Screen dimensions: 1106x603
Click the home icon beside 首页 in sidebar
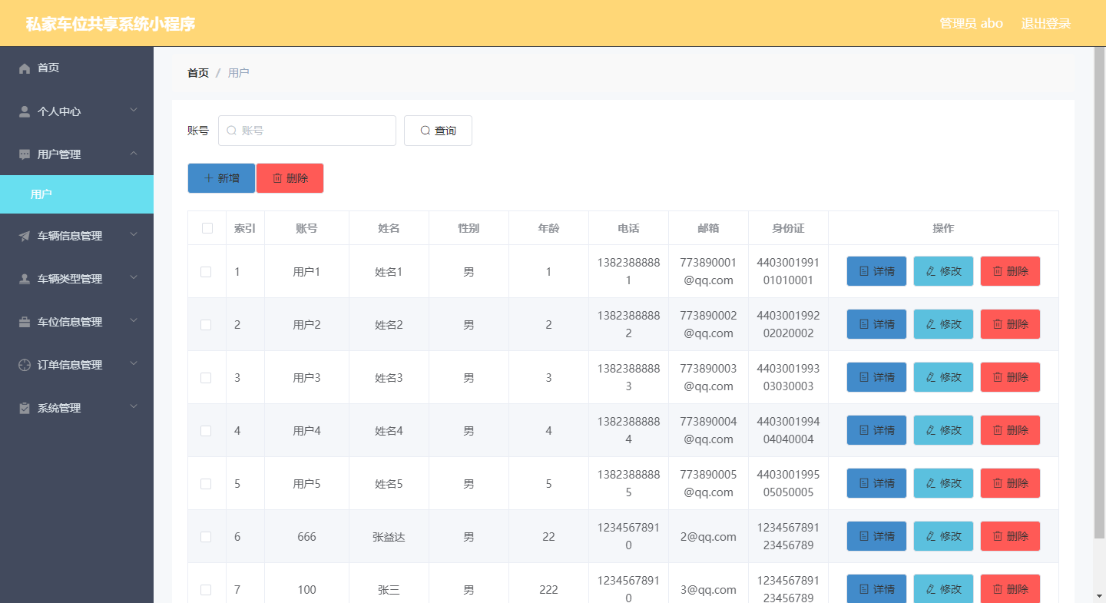(x=25, y=68)
